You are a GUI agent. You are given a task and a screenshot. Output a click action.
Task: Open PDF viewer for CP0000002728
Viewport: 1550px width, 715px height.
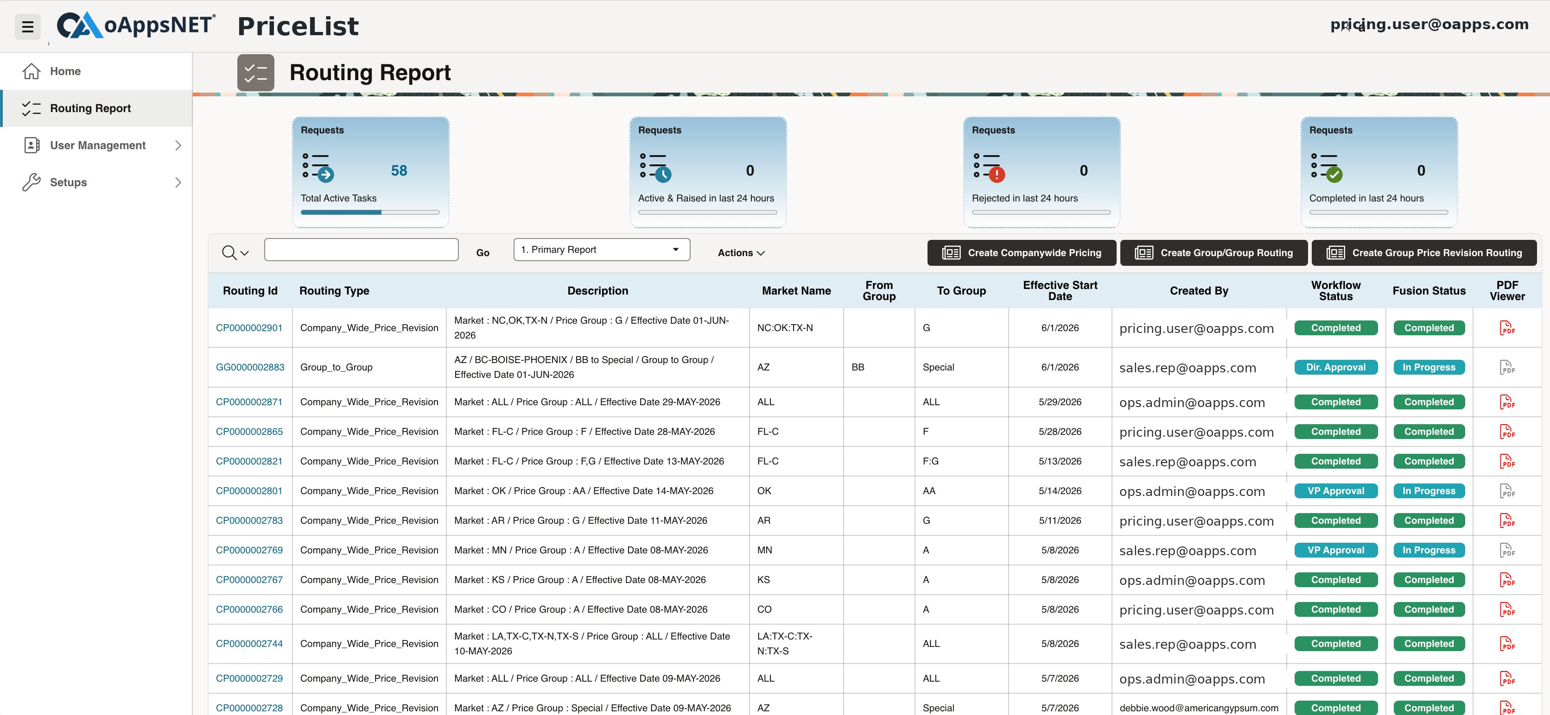(1507, 708)
